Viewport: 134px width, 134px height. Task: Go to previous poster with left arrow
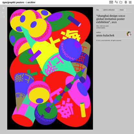click(x=3, y=13)
